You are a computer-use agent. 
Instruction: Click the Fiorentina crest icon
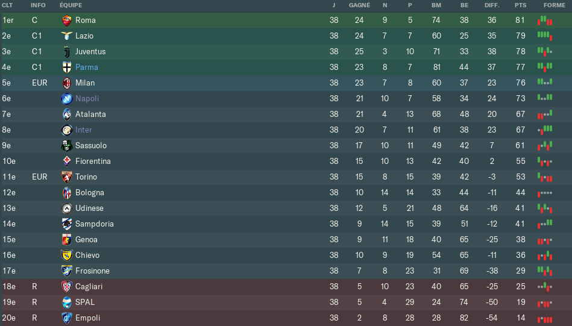click(x=67, y=161)
